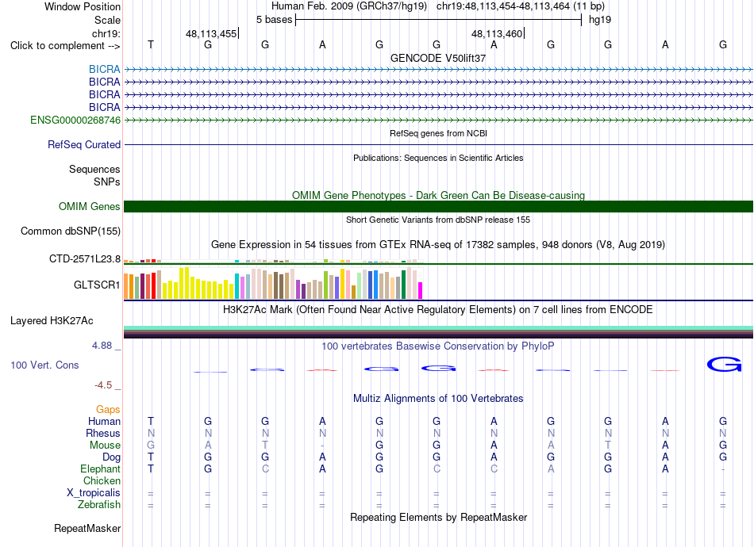The image size is (754, 547).
Task: Open the OMIM Genes track label
Action: point(90,206)
